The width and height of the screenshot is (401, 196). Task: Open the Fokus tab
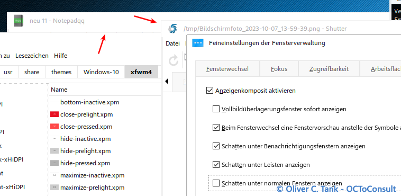279,69
